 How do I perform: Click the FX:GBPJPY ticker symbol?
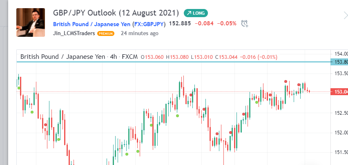pyautogui.click(x=149, y=23)
